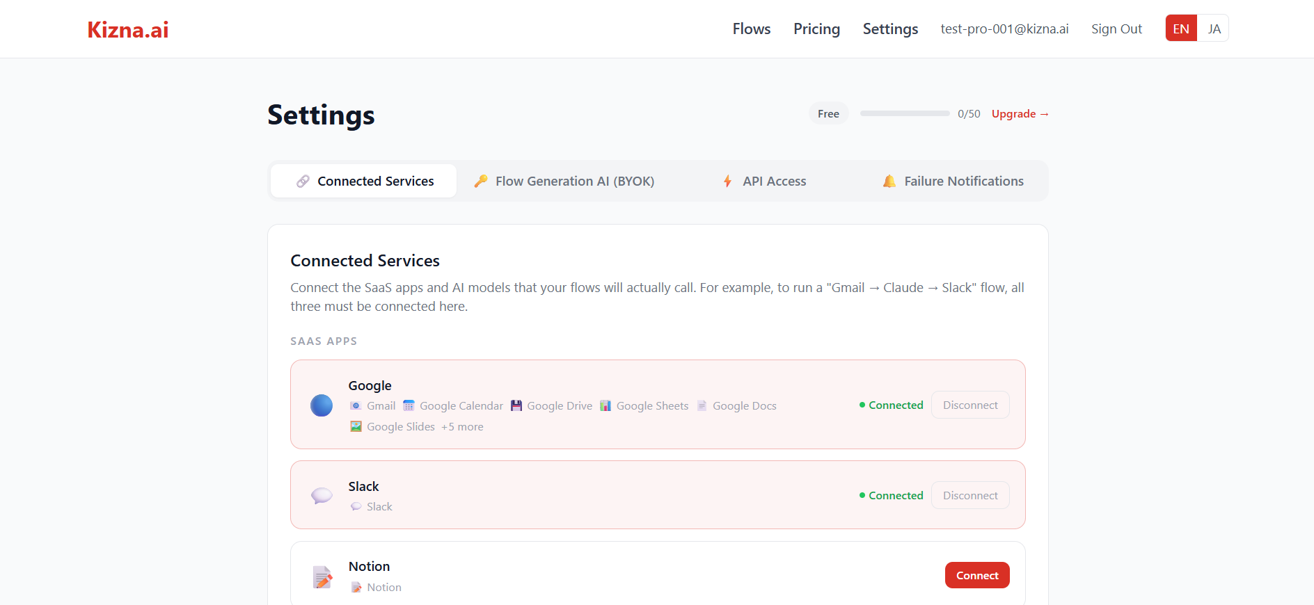Open Settings in top navigation
Viewport: 1314px width, 605px height.
point(890,29)
